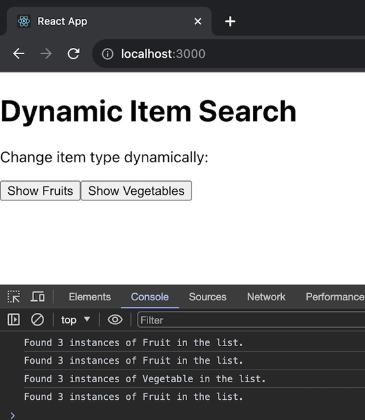This screenshot has height=420, width=365.
Task: Show the console sidebar
Action: pyautogui.click(x=13, y=320)
